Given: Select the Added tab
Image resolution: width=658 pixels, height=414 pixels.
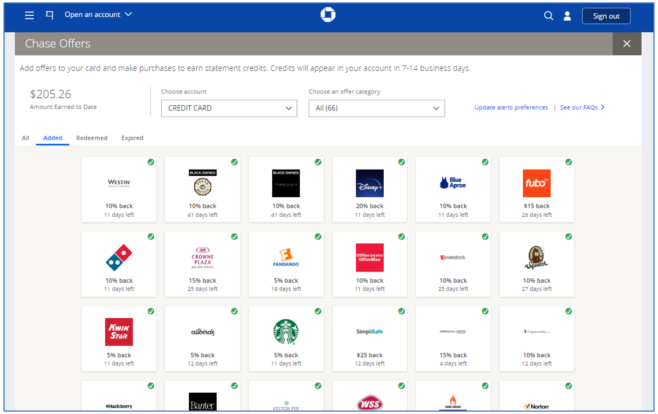Looking at the screenshot, I should pyautogui.click(x=53, y=138).
